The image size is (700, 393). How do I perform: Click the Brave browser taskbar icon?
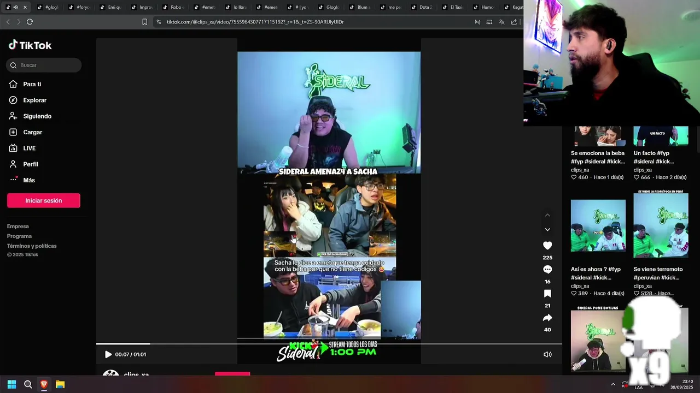coord(44,384)
